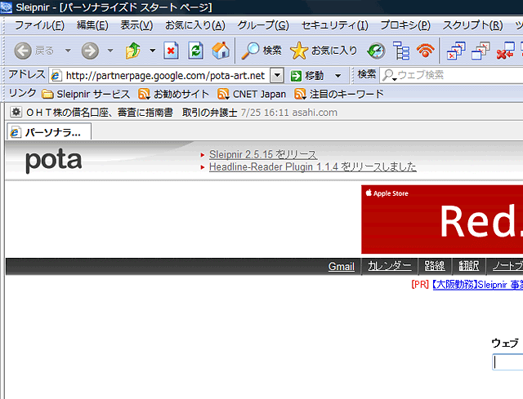Open the スクリプト(R) menu

(x=472, y=25)
